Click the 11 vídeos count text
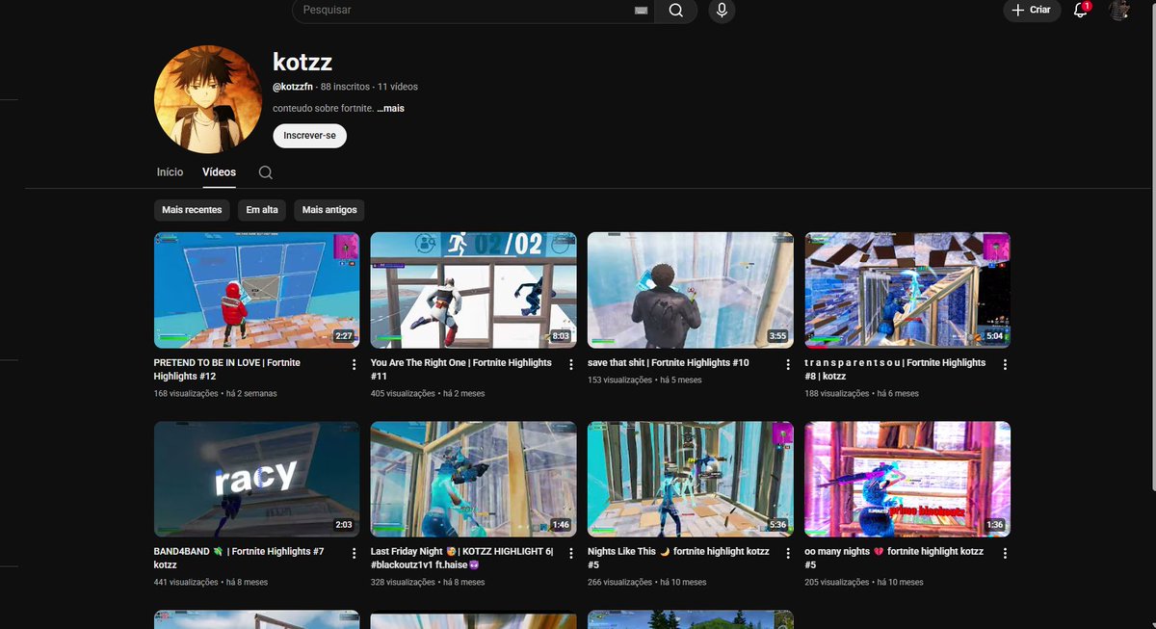The image size is (1156, 629). pyautogui.click(x=398, y=87)
